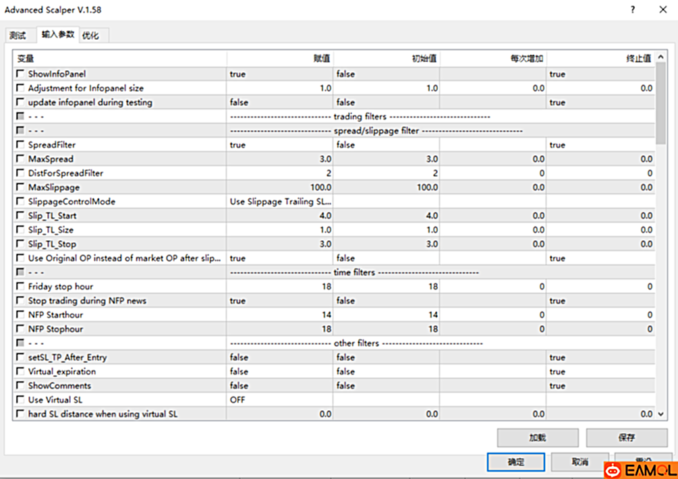Select NFP Stophour 初始值 cell 18
The height and width of the screenshot is (479, 678).
(x=387, y=329)
